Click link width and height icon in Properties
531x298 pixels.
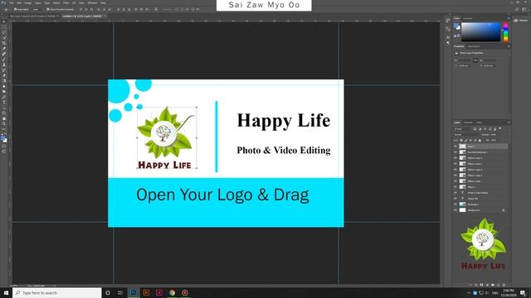(x=475, y=60)
